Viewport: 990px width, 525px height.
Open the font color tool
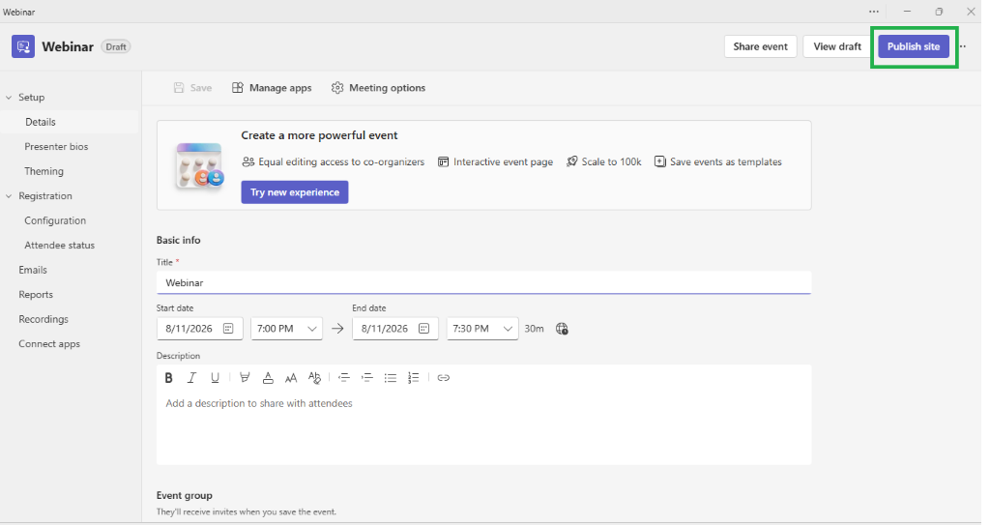point(268,378)
